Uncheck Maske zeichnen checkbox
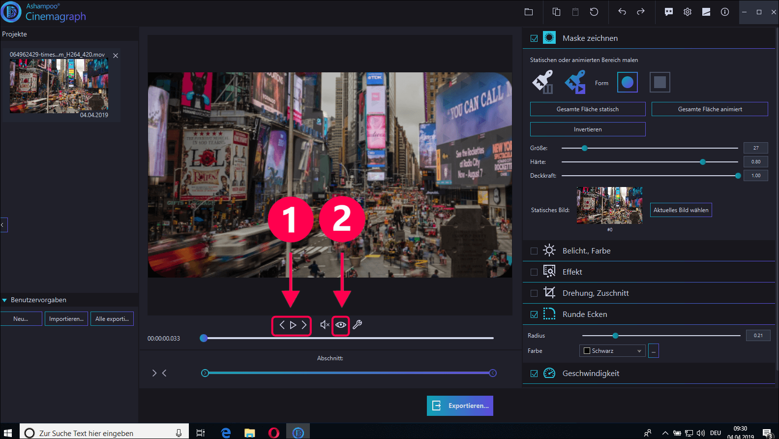This screenshot has width=779, height=439. pyautogui.click(x=534, y=38)
